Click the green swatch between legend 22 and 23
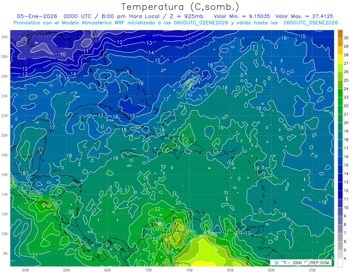 340,101
